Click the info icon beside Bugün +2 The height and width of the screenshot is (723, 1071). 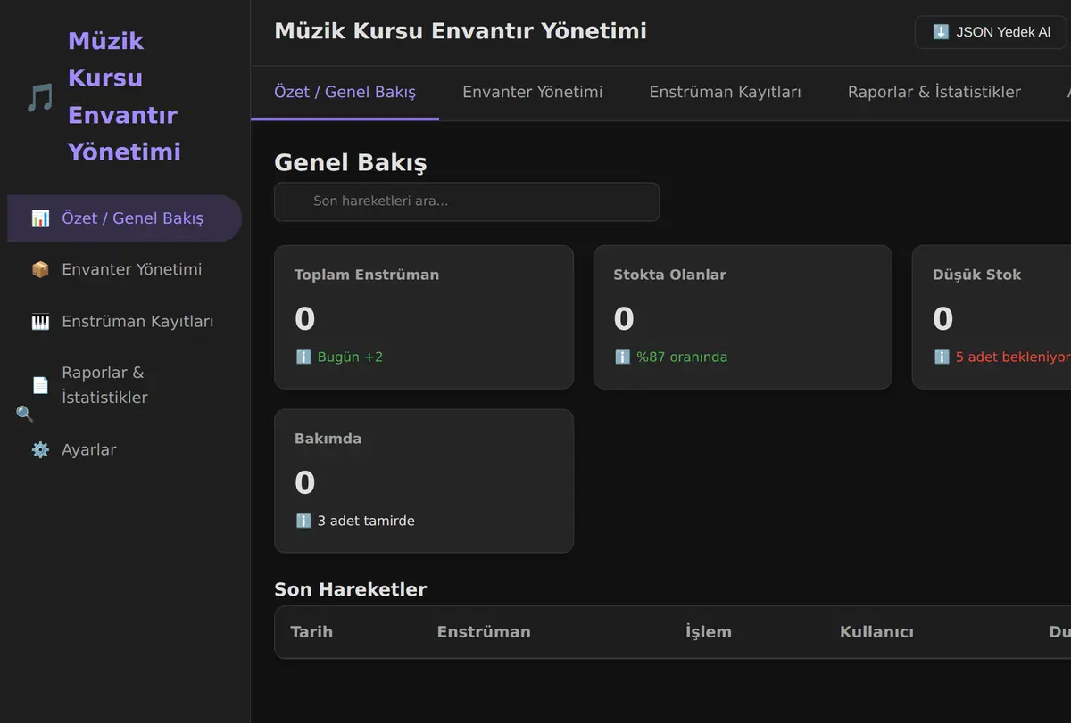[303, 357]
